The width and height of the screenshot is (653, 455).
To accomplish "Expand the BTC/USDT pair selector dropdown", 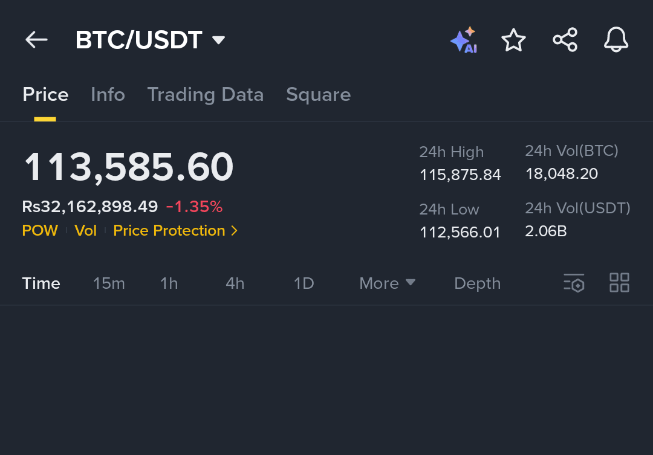I will pyautogui.click(x=218, y=40).
